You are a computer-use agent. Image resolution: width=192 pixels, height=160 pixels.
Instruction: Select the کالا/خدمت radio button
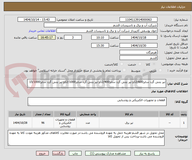tap(122, 64)
